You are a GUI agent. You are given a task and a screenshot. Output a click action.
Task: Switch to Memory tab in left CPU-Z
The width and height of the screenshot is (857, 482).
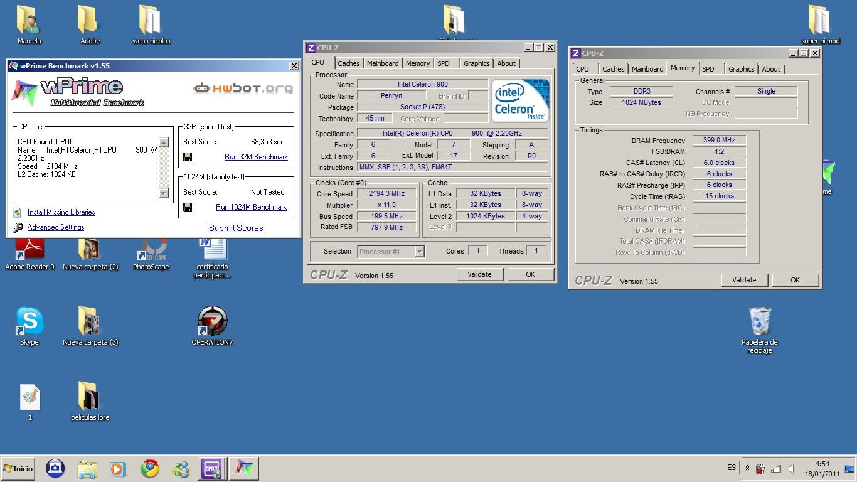[418, 63]
